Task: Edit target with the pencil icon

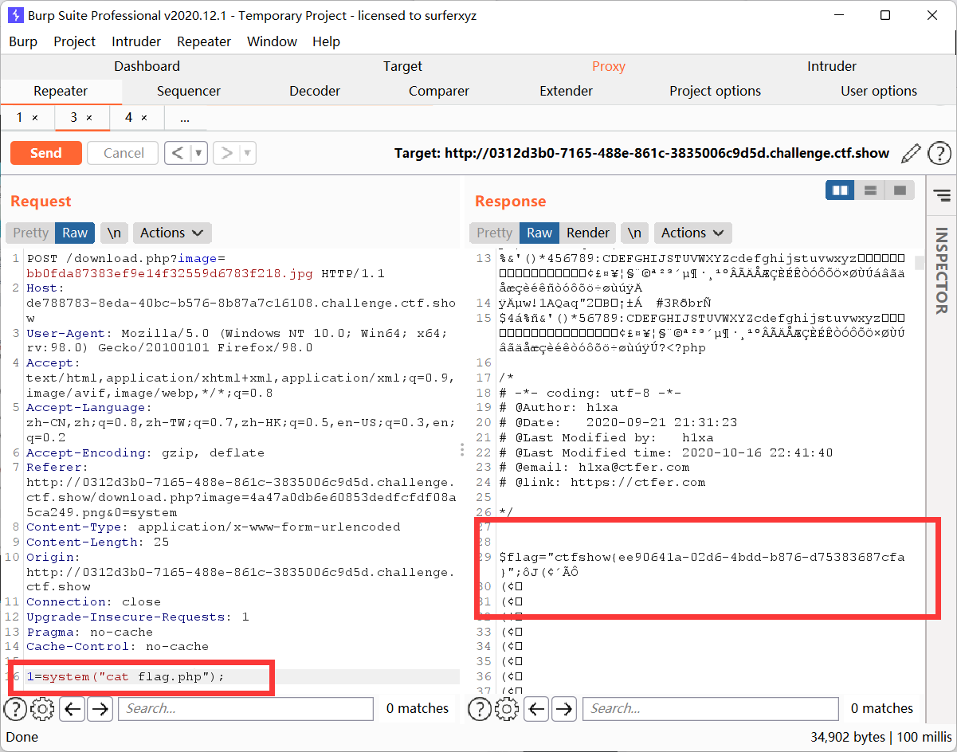Action: [x=911, y=153]
